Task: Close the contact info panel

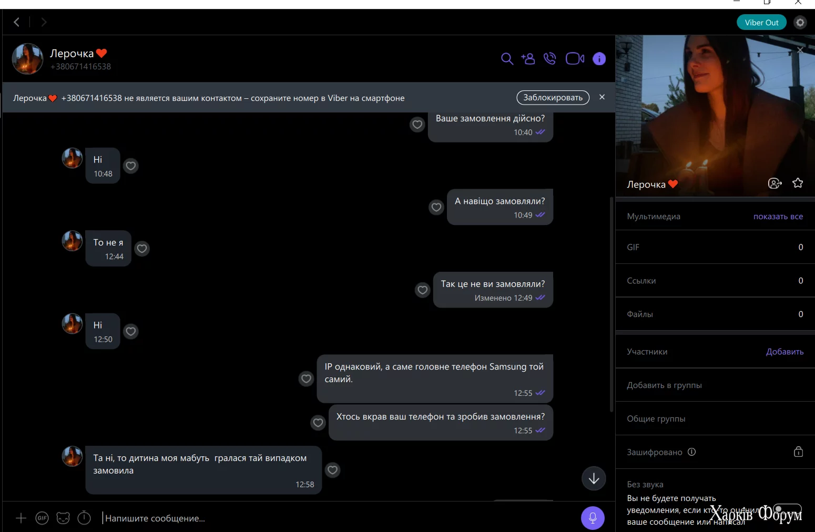Action: [x=800, y=50]
